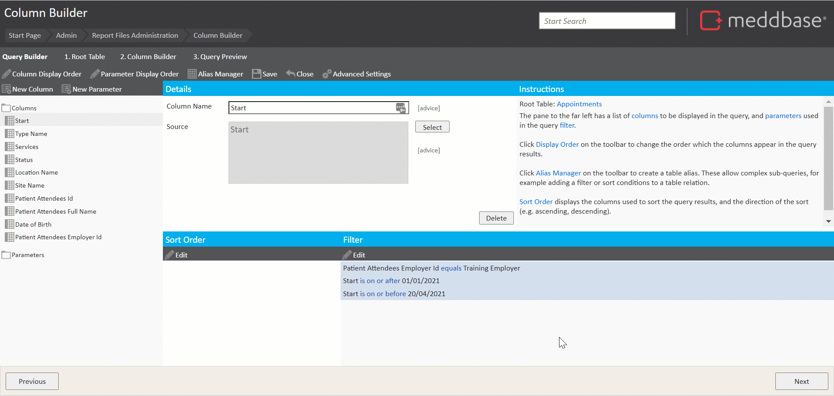
Task: Click the Next button
Action: [801, 381]
